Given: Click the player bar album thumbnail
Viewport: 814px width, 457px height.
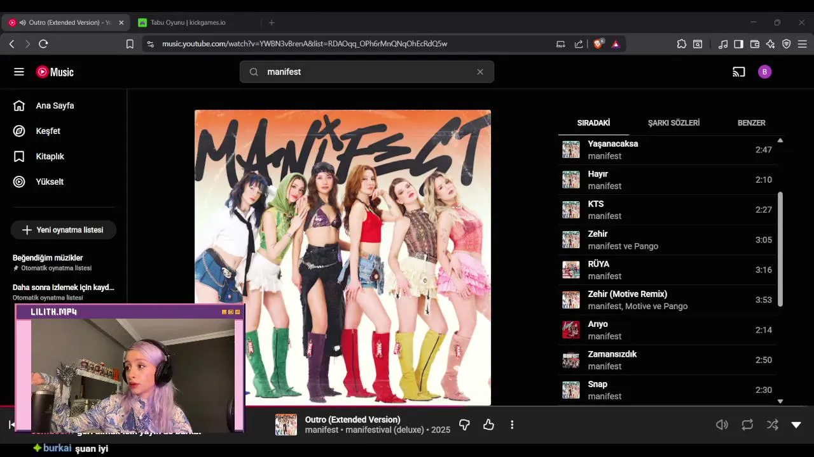Looking at the screenshot, I should pyautogui.click(x=286, y=425).
